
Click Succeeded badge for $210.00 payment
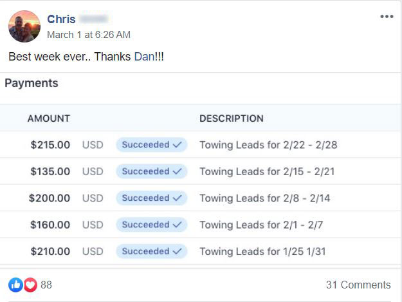(152, 252)
